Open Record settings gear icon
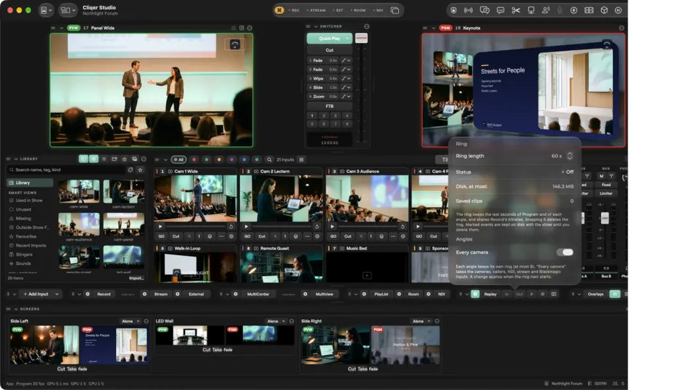 tap(88, 294)
